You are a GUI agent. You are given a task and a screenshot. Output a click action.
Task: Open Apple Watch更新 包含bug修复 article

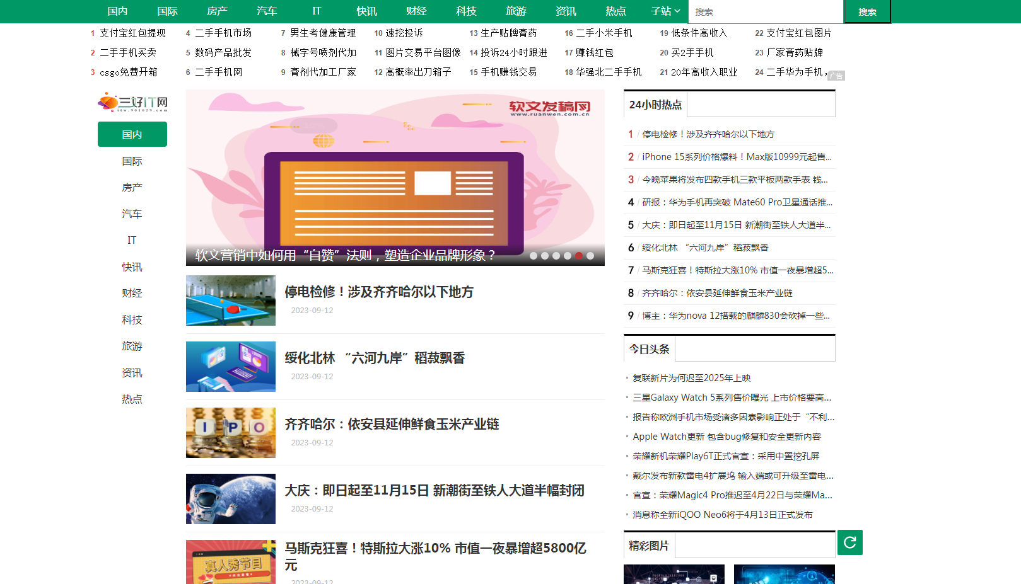[x=726, y=437]
